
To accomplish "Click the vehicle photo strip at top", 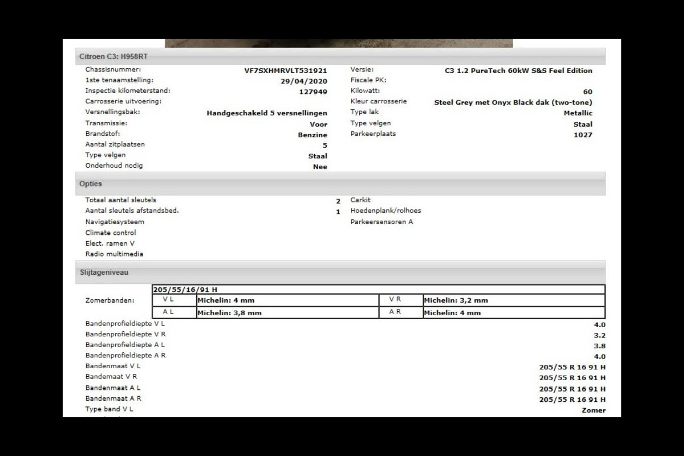I will coord(339,43).
